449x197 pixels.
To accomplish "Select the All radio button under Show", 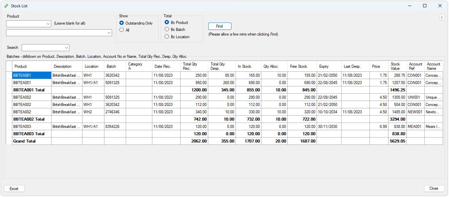I will [122, 30].
